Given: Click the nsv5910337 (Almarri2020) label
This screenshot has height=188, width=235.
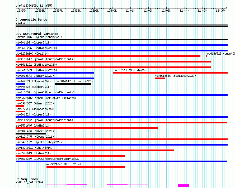Looking at the screenshot, I should click(35, 103).
